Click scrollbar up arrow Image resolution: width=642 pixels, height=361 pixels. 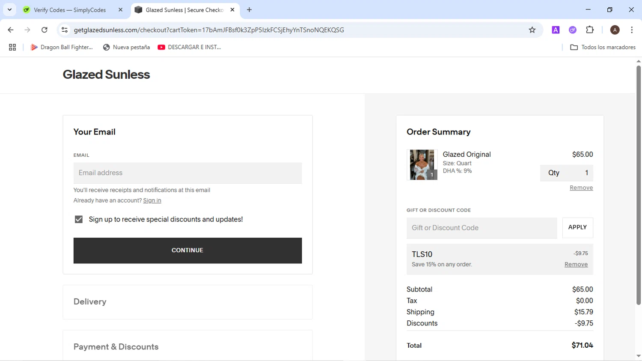[x=638, y=61]
